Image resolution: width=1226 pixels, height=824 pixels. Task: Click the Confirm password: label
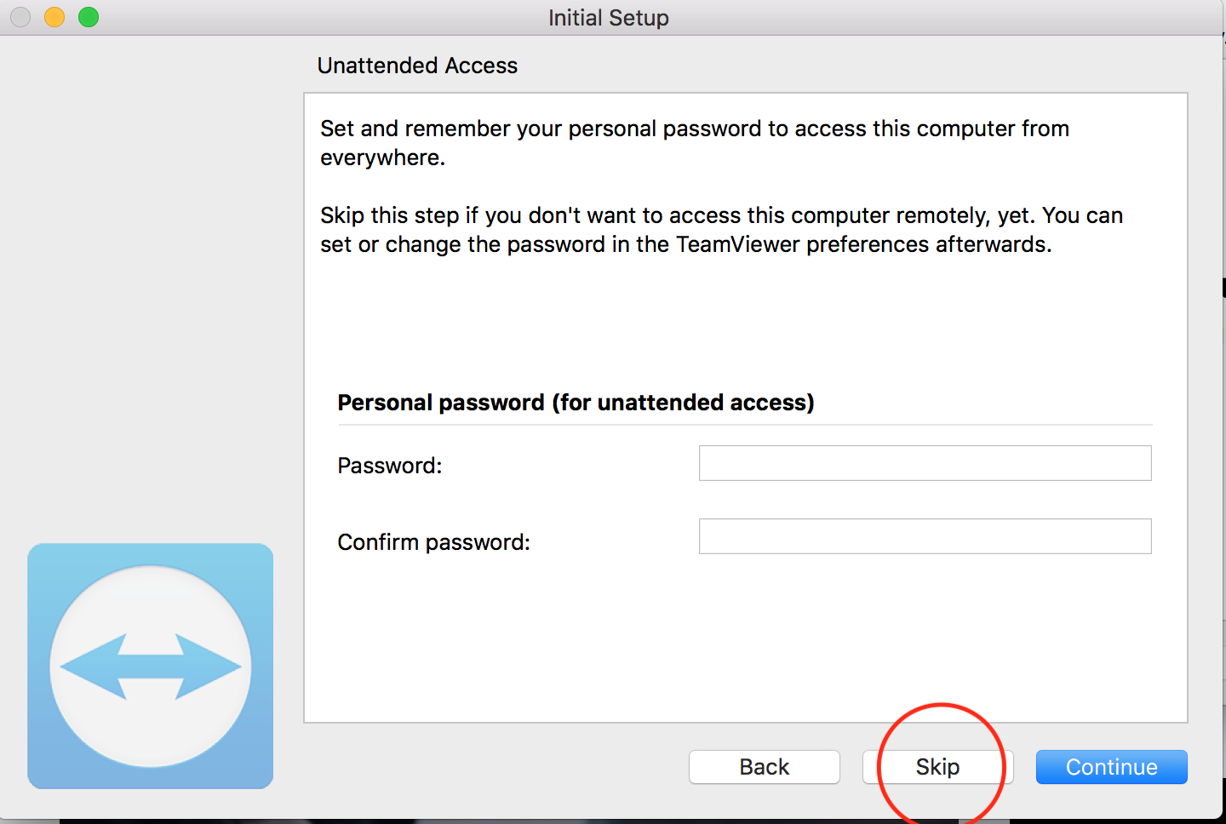click(x=433, y=541)
